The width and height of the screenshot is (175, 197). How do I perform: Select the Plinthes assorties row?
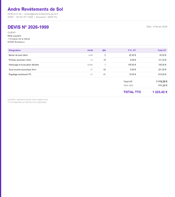[87, 60]
